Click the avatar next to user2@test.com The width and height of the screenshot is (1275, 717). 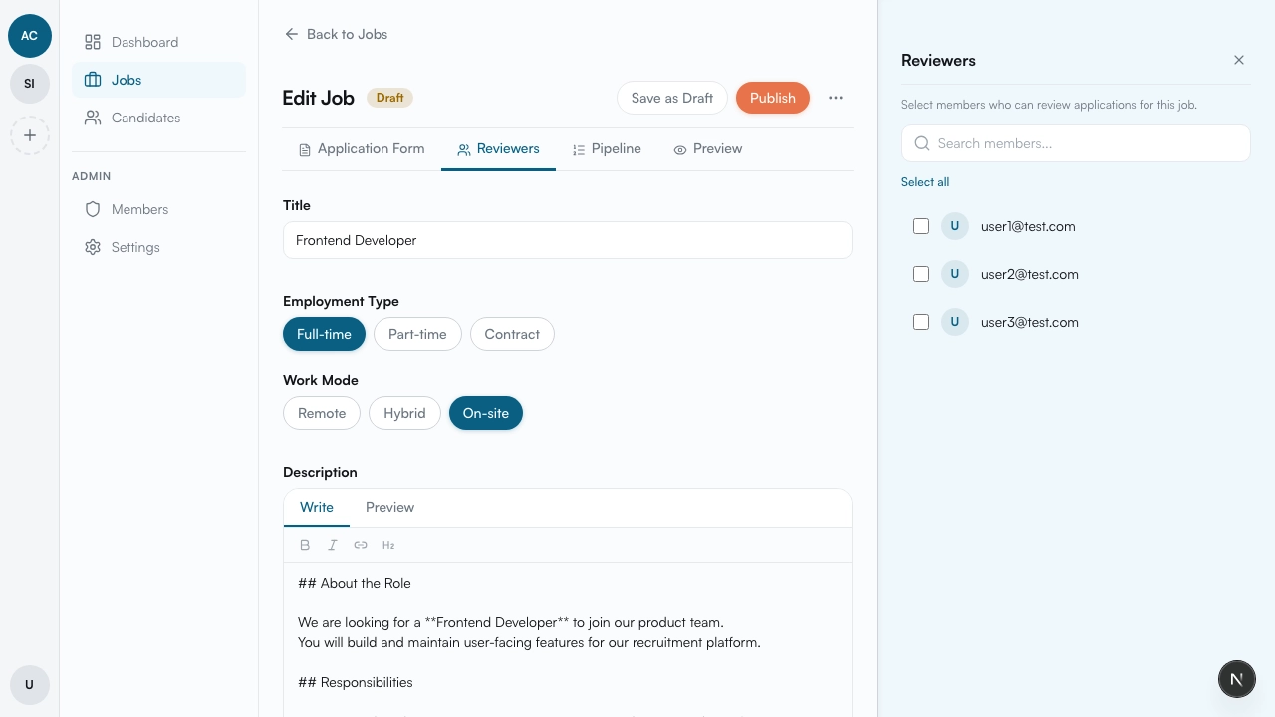coord(955,274)
